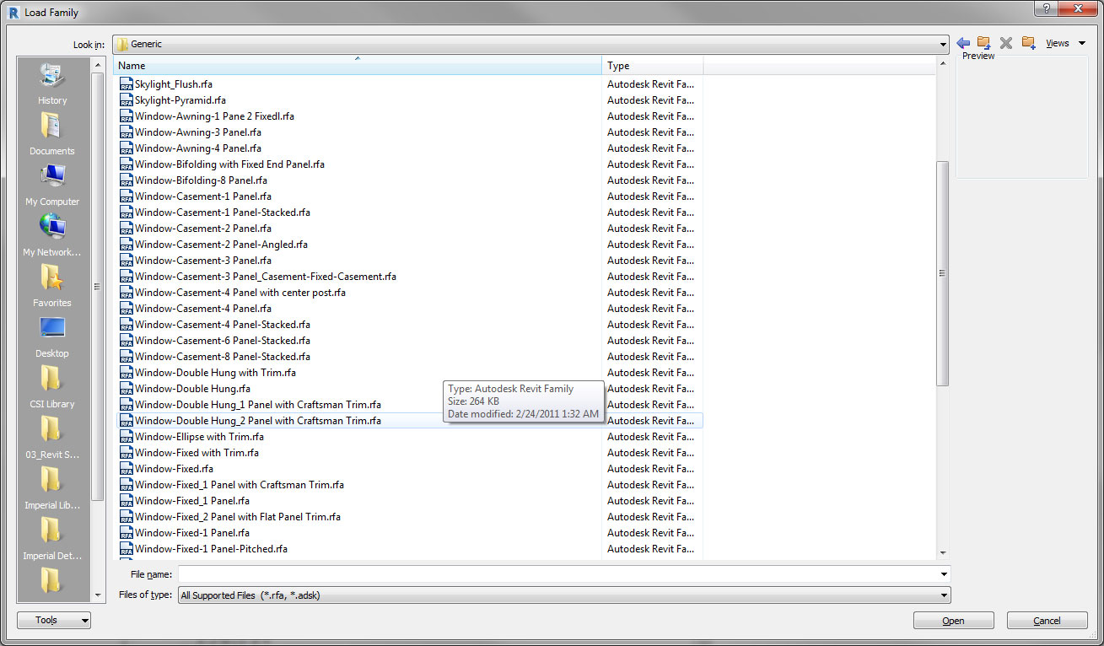Viewport: 1104px width, 646px height.
Task: Click the file list scroll up arrow
Action: coord(943,63)
